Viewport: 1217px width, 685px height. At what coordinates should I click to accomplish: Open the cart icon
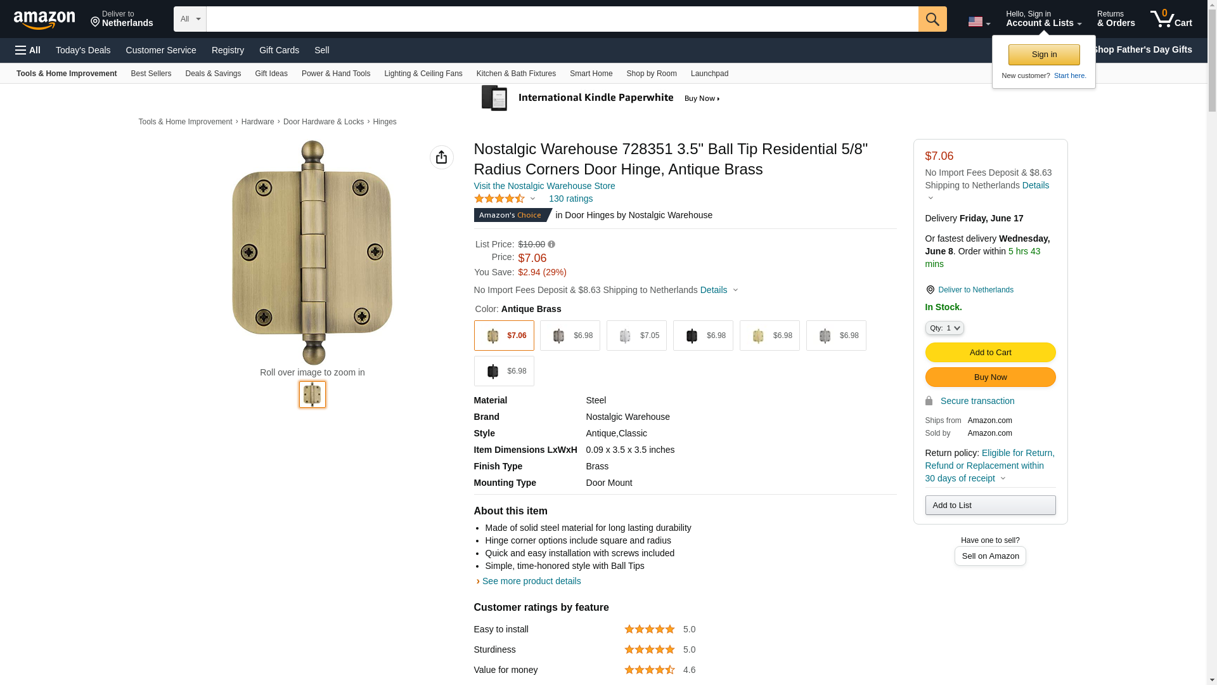tap(1171, 19)
